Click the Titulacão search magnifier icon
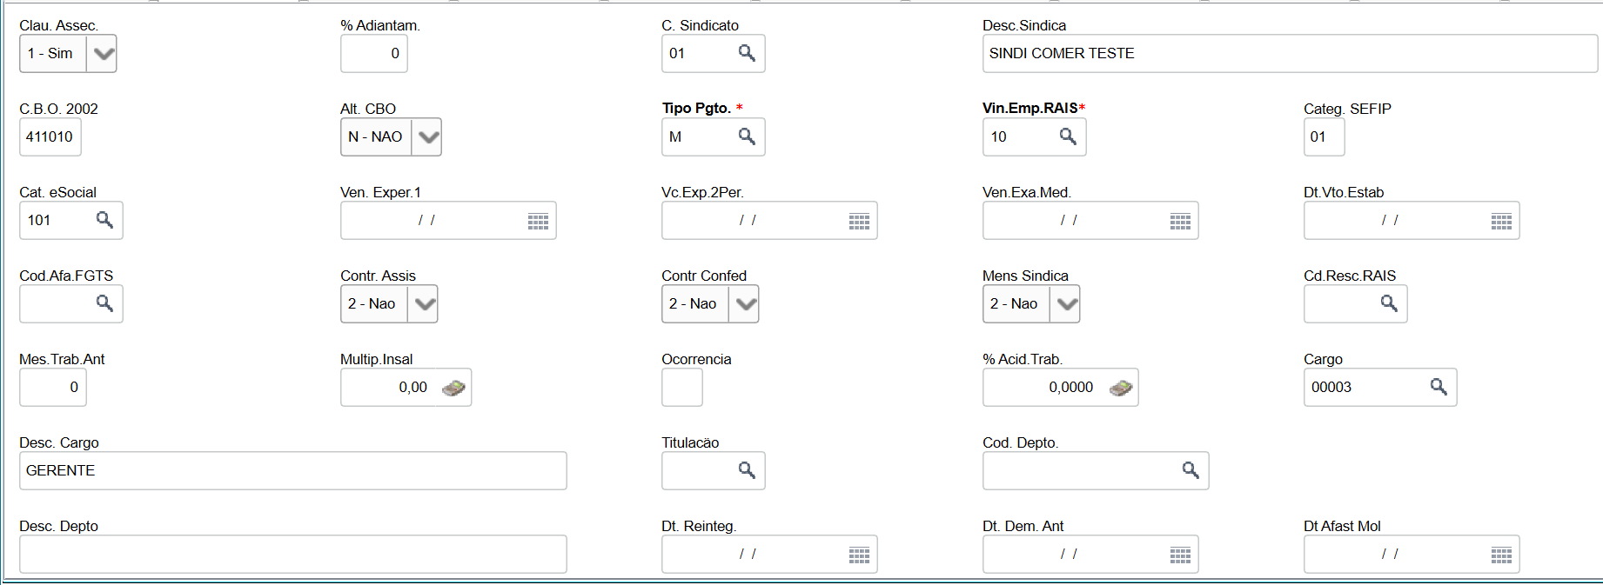 pos(747,470)
